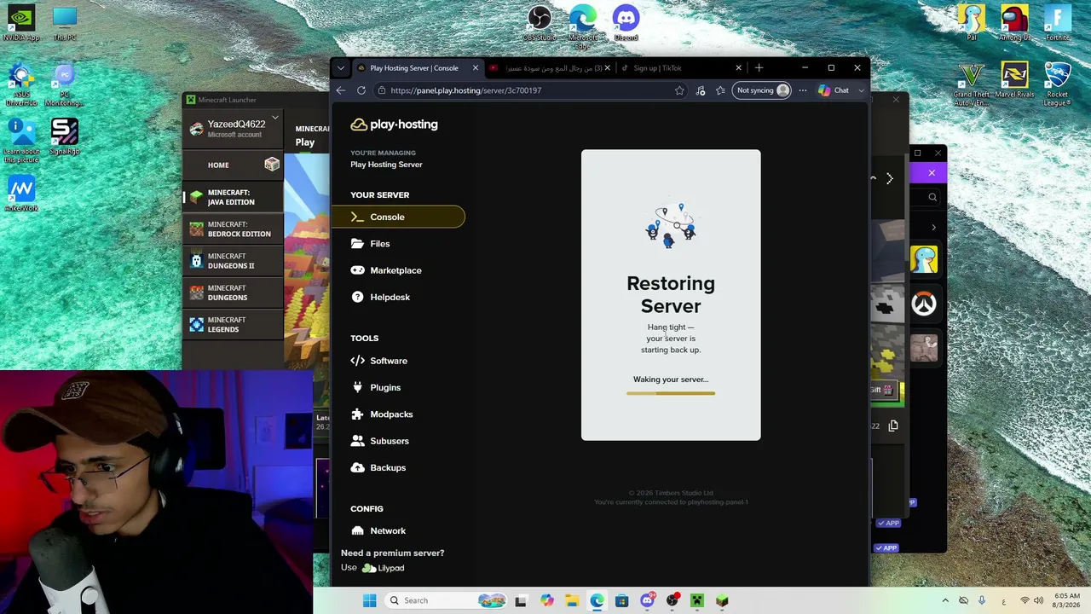Open the browser Favorites list icon
Screen dimensions: 1091x614
coord(721,90)
